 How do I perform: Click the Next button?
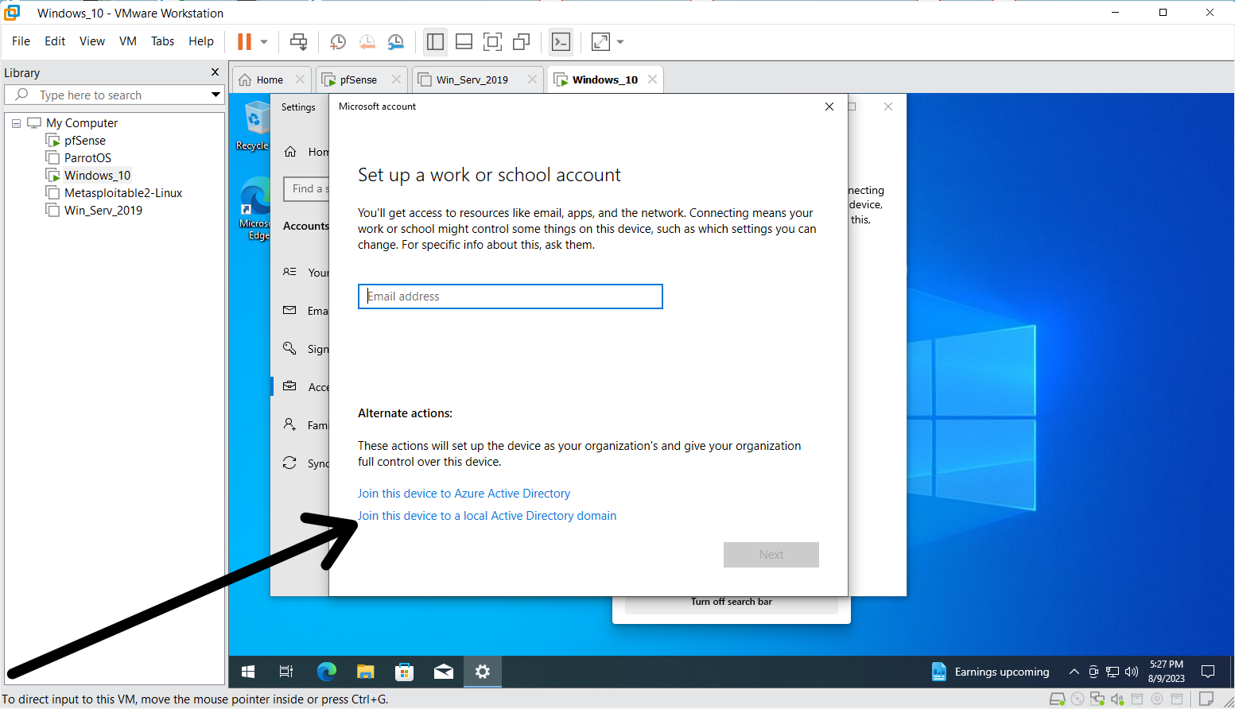pyautogui.click(x=771, y=555)
